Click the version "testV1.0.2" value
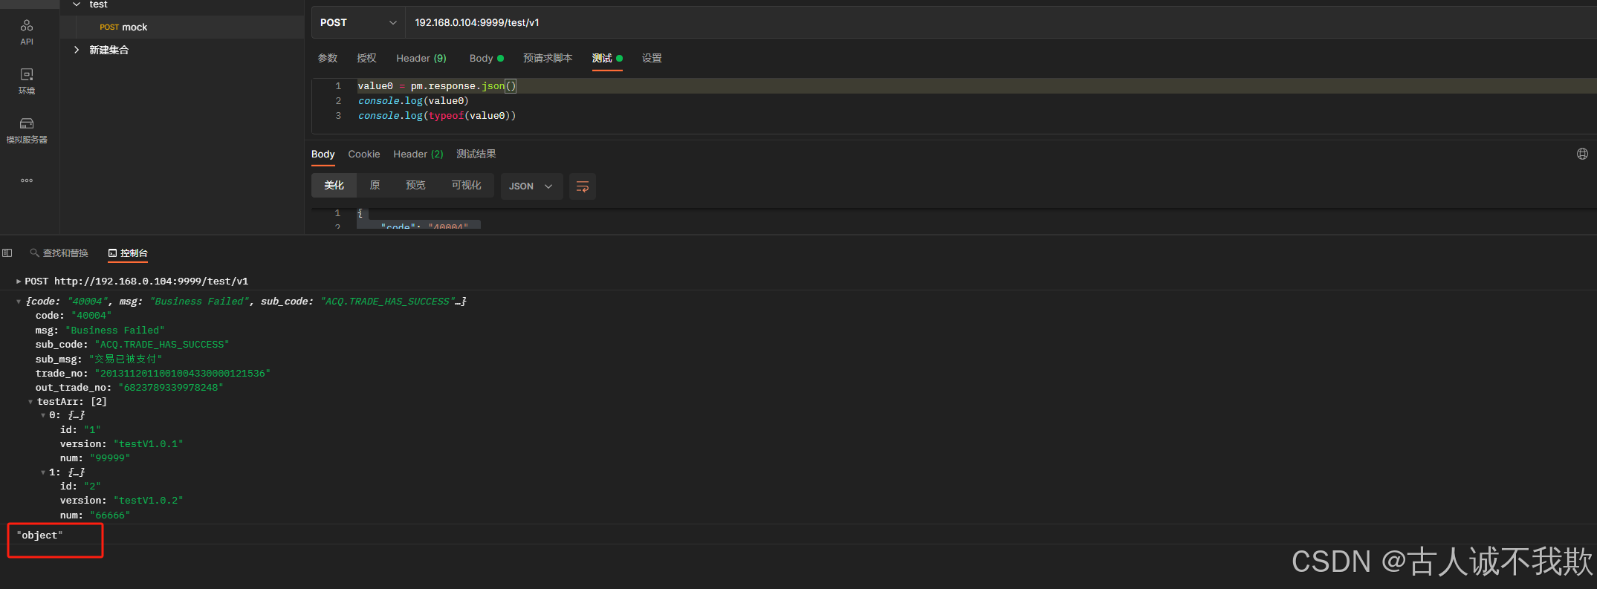The image size is (1597, 589). (149, 501)
